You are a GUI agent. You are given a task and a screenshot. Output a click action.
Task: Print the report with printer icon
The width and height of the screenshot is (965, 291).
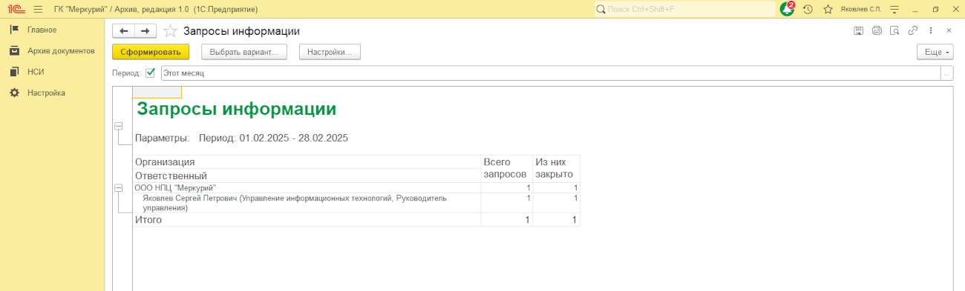[x=877, y=30]
